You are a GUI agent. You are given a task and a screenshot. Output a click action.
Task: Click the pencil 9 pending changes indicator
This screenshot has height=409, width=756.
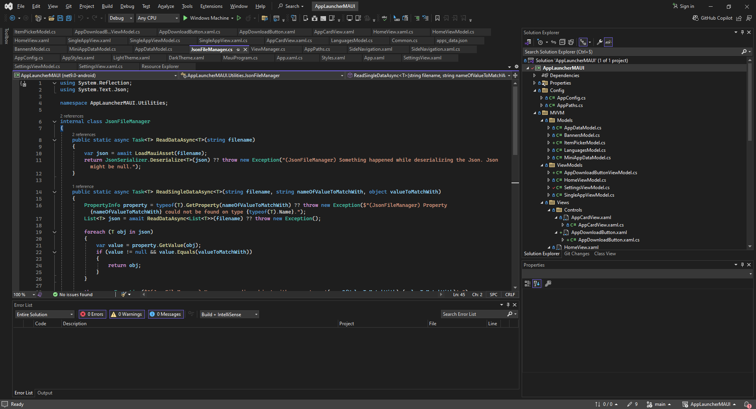click(x=632, y=404)
